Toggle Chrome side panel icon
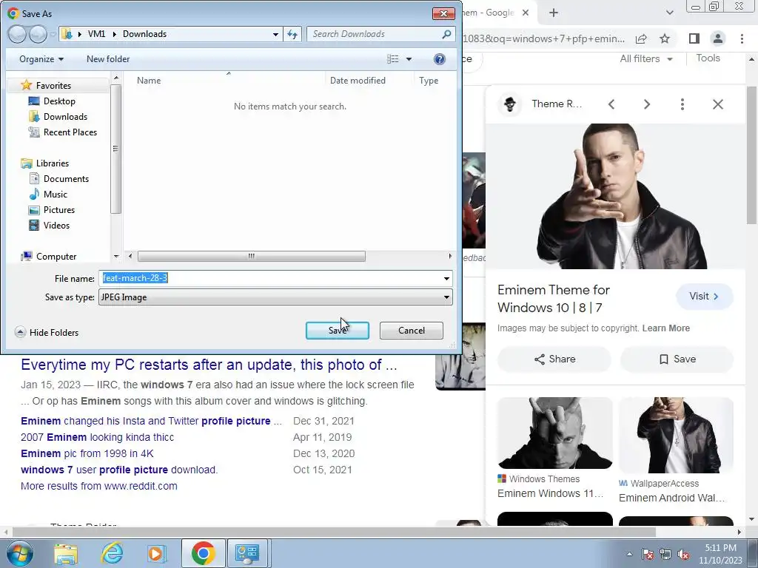This screenshot has height=568, width=758. (694, 38)
